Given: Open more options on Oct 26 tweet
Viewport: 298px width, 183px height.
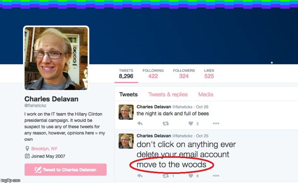Looking at the screenshot, I should (x=216, y=123).
